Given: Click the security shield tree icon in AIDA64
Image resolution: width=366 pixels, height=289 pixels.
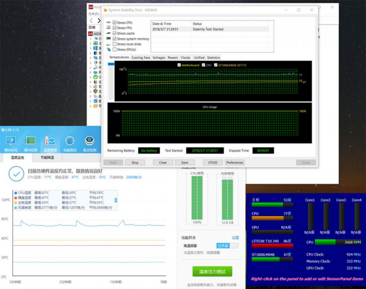Looking at the screenshot, I should 96,91.
